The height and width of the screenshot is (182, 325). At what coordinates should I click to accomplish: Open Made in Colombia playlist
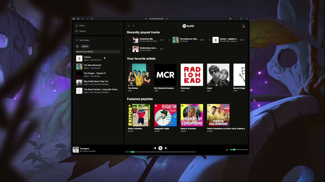(192, 118)
